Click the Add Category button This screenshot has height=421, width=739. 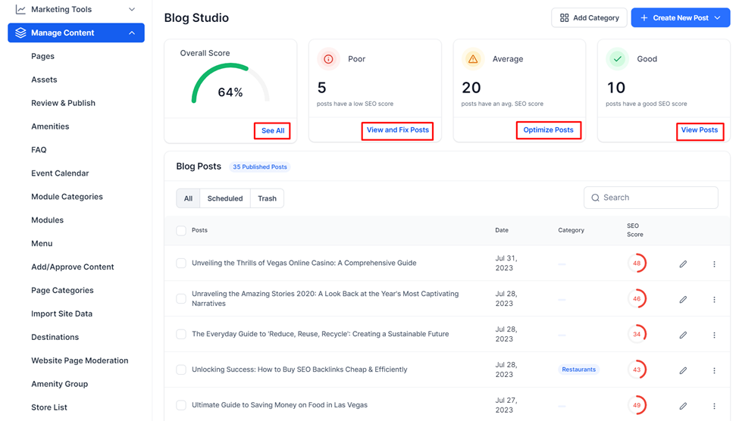(x=589, y=18)
